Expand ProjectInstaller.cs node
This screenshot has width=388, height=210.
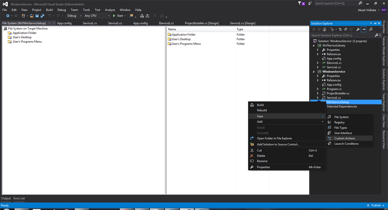coord(318,93)
